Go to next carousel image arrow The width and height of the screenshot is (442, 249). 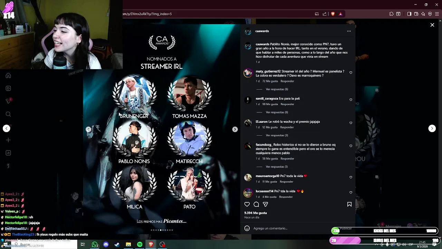coord(235,129)
